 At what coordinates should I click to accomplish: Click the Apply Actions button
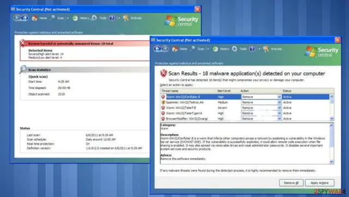tap(320, 183)
